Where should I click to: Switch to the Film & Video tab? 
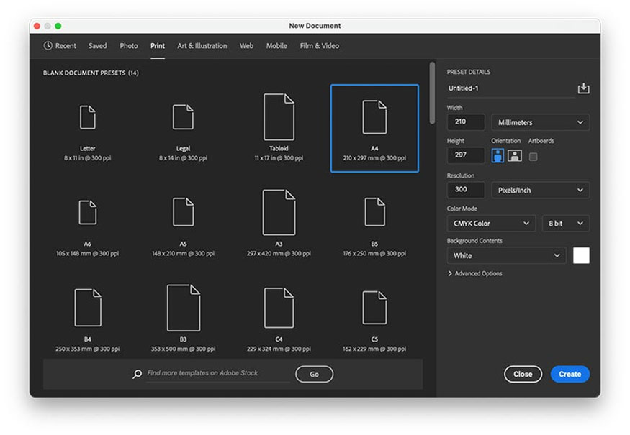(x=320, y=46)
